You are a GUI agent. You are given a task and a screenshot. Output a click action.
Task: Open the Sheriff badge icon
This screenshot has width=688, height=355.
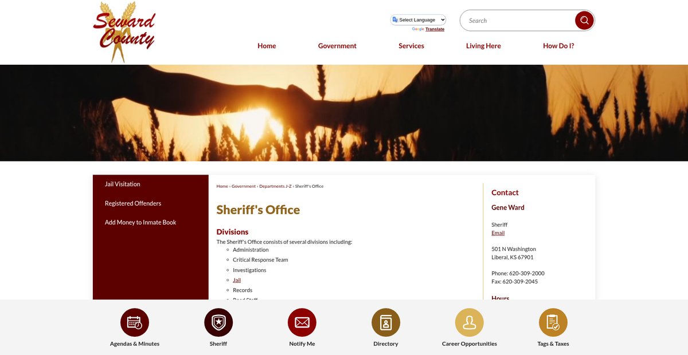[218, 322]
